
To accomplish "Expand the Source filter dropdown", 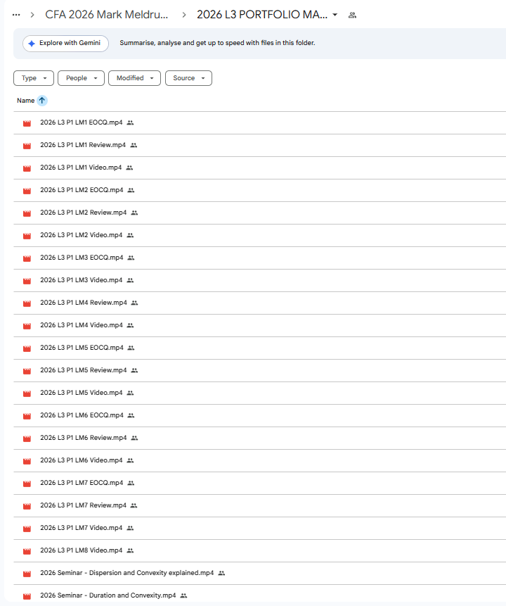I will pos(188,78).
